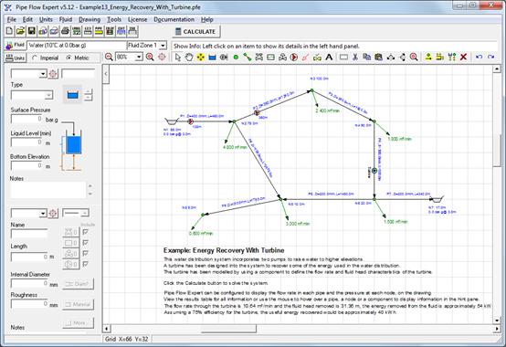
Task: Click the Paste clipboard icon
Action: 378,58
